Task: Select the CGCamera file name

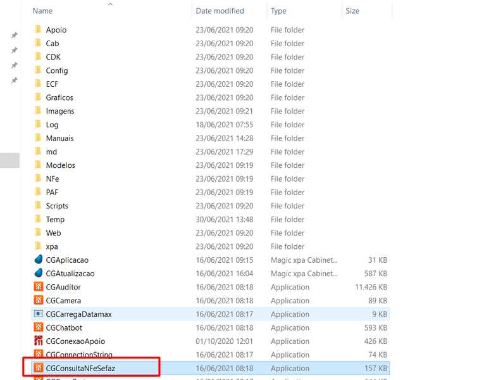Action: [x=63, y=301]
